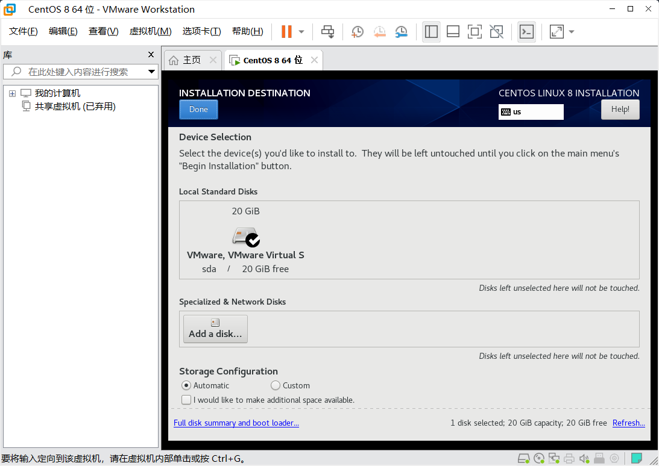Select 我的计算机 in the library
The image size is (659, 466).
(x=57, y=93)
